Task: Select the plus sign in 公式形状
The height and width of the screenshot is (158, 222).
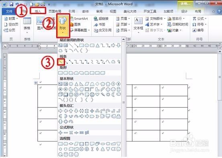Action: tap(61, 133)
